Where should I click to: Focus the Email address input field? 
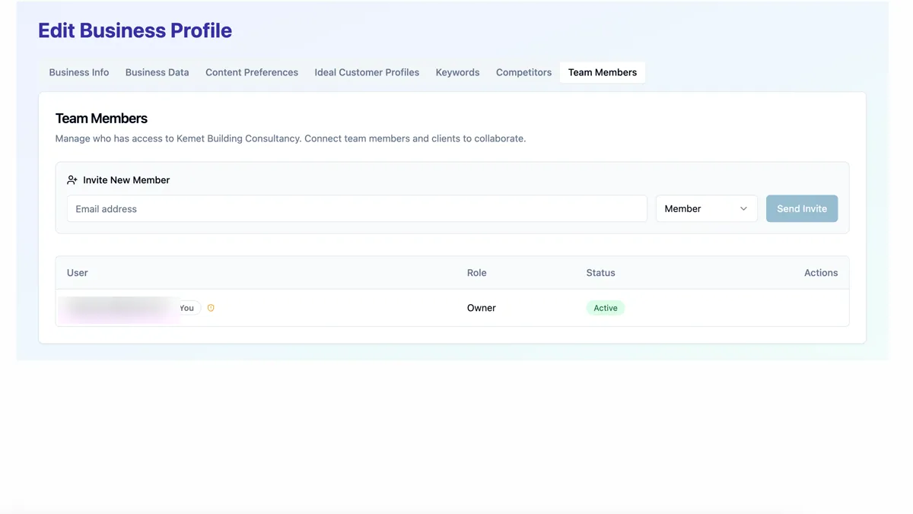(x=357, y=209)
